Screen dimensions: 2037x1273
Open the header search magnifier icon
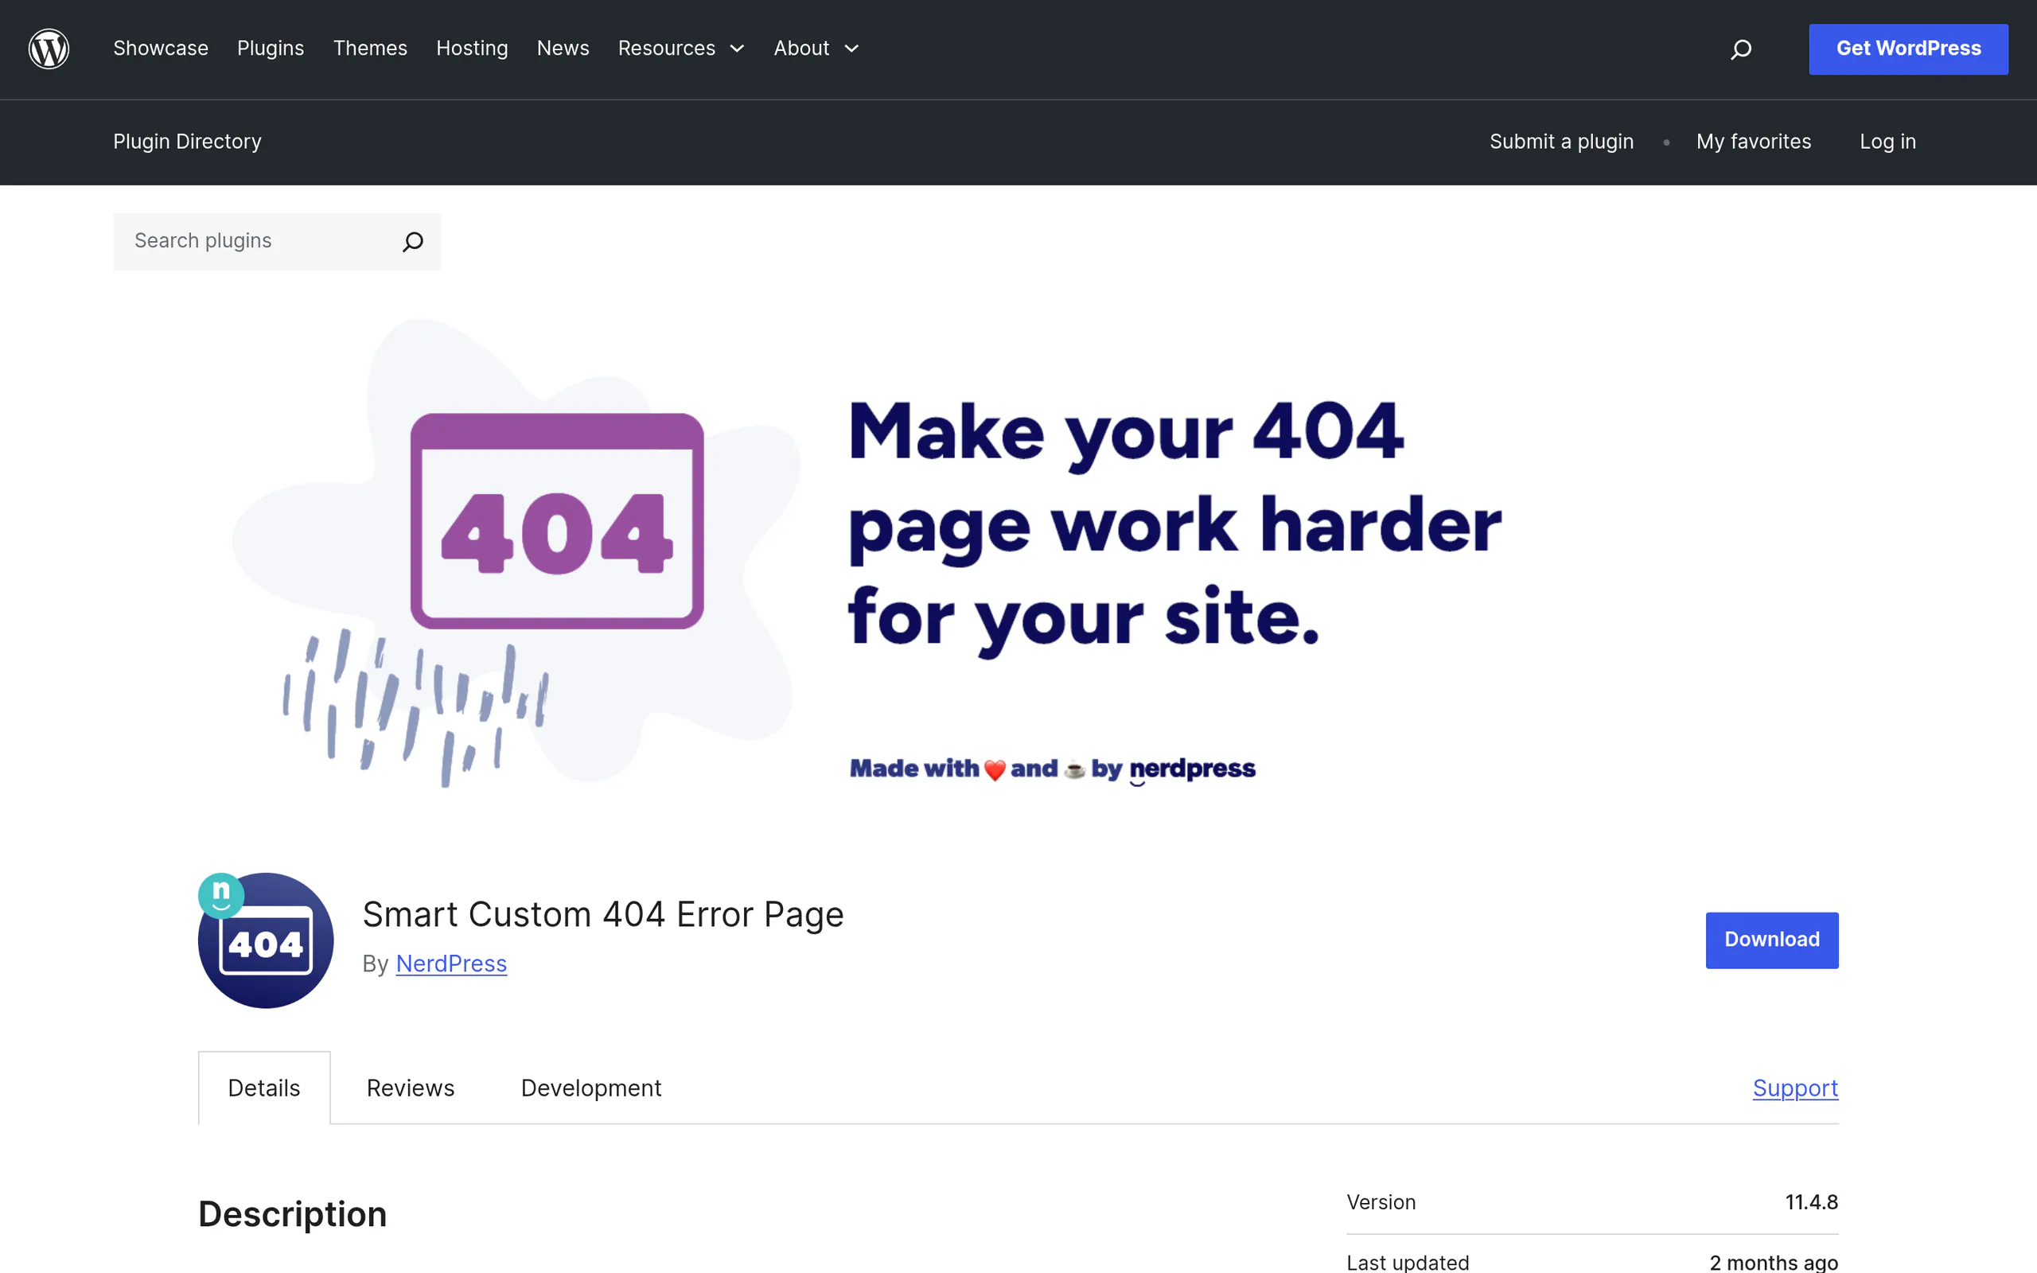click(x=1741, y=49)
